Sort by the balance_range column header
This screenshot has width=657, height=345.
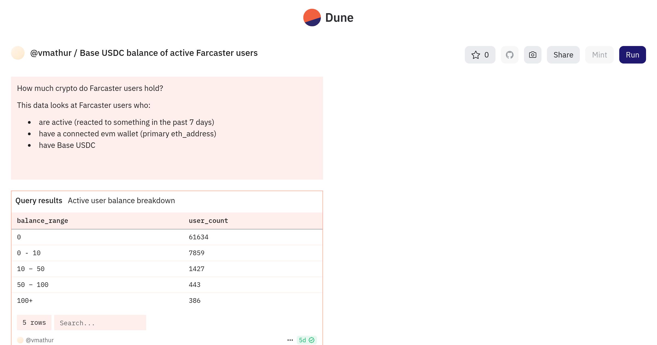click(42, 221)
